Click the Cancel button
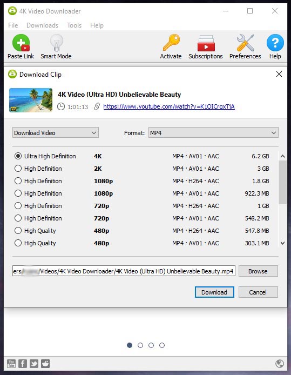This screenshot has width=291, height=375. (258, 292)
